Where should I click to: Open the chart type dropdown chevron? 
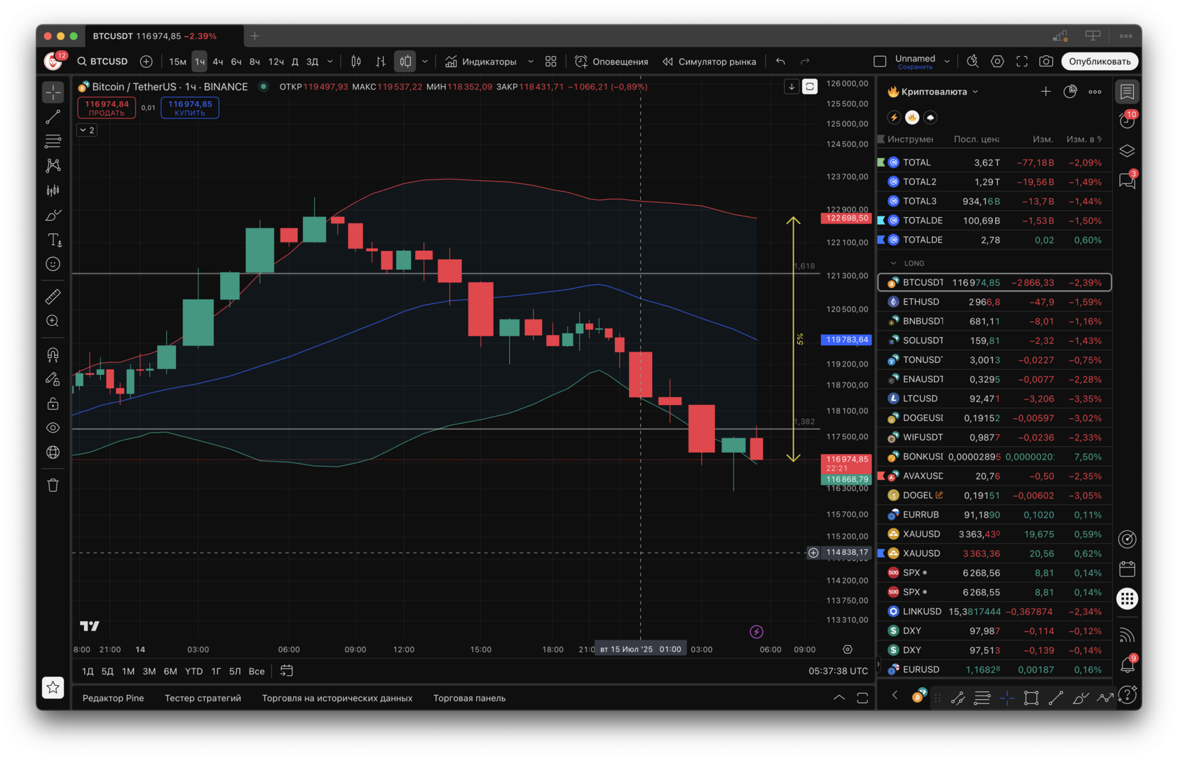click(425, 62)
